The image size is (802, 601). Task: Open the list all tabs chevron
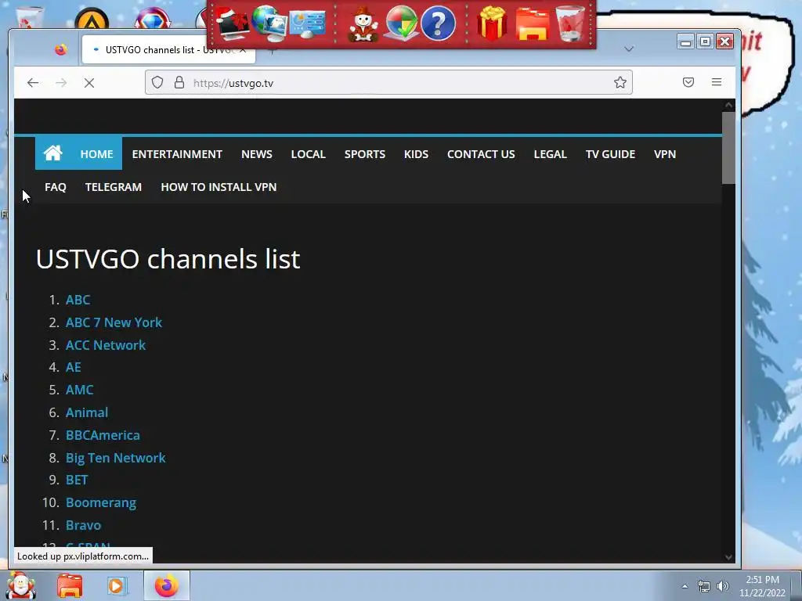click(629, 49)
